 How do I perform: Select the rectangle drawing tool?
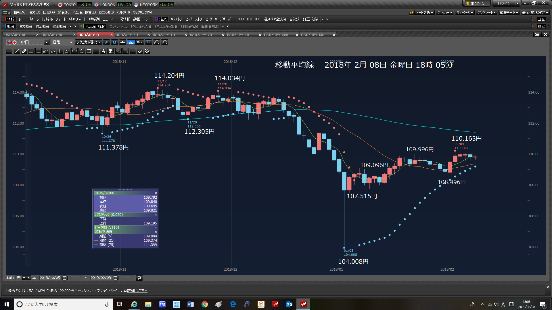(89, 51)
